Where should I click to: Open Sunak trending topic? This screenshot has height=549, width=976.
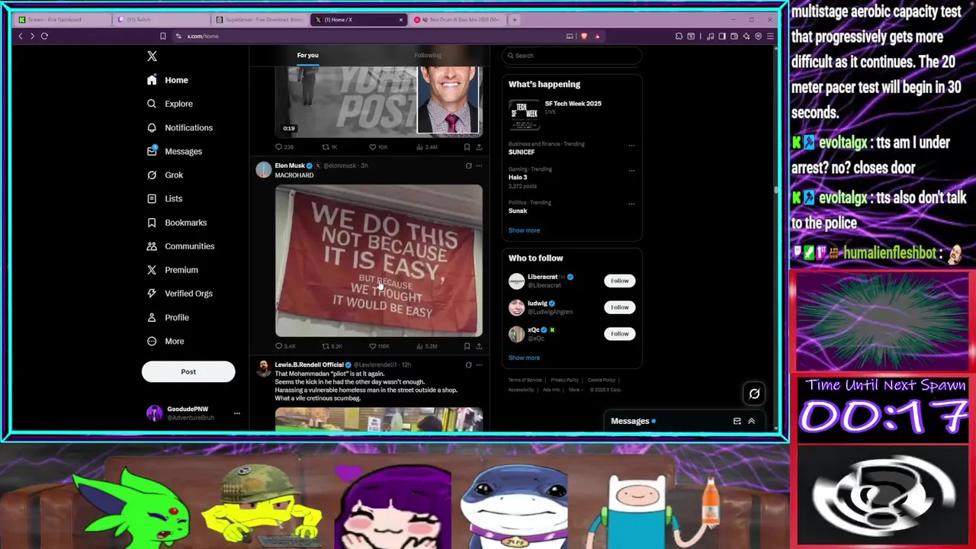tap(518, 210)
